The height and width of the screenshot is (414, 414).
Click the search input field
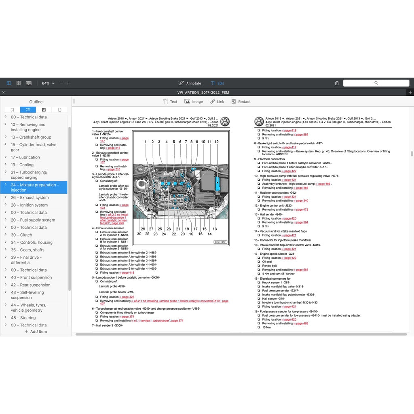point(376,83)
